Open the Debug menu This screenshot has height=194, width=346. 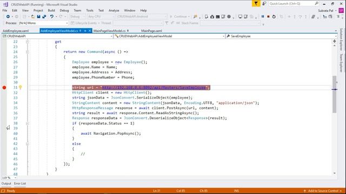point(64,10)
